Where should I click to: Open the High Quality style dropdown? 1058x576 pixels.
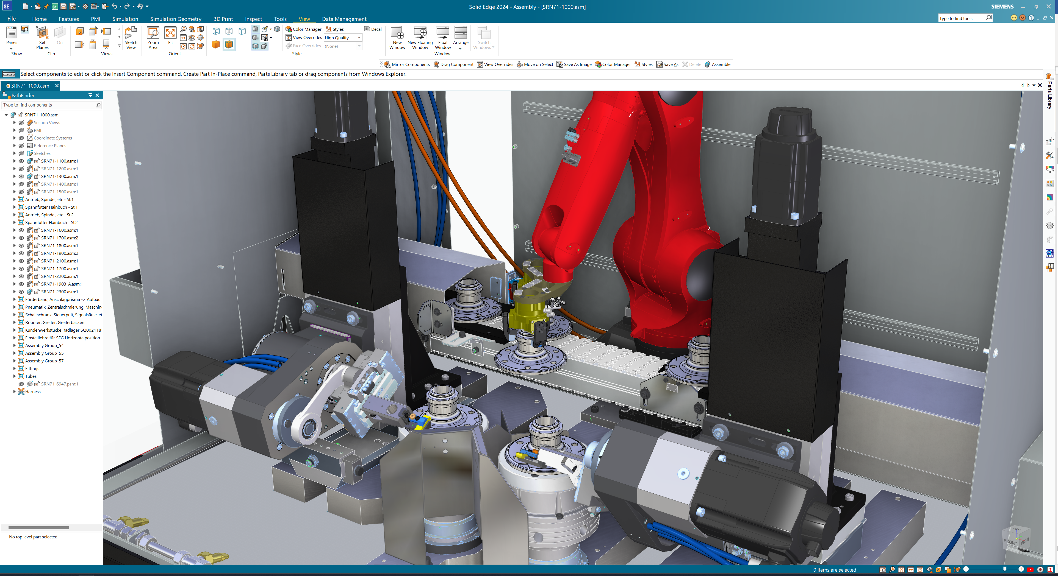359,38
